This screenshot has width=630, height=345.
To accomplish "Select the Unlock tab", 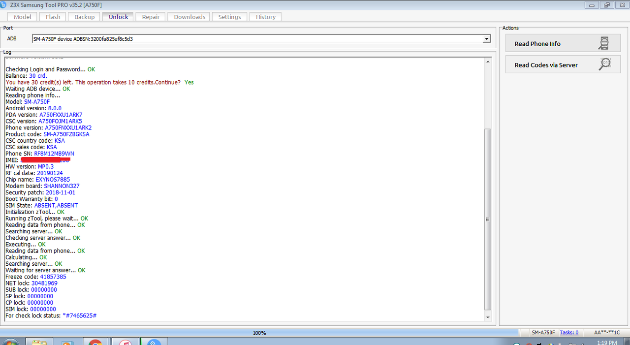I will click(119, 17).
